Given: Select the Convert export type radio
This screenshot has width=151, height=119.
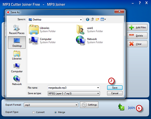Looking at the screenshot, I should tap(34, 112).
